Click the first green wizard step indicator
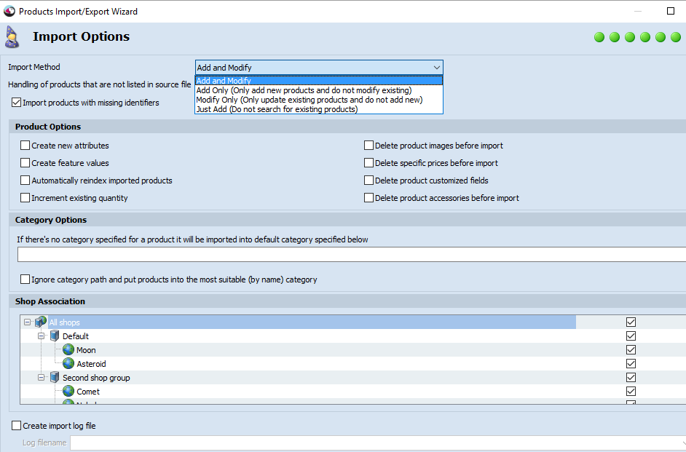Viewport: 686px width, 452px height. point(599,37)
